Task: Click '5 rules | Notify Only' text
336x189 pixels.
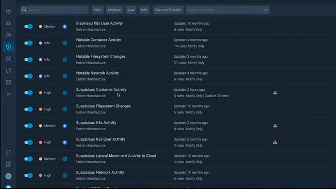Action: pos(188,112)
